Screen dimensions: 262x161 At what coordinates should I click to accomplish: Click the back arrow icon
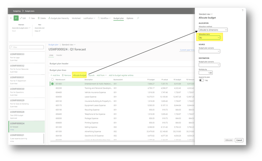point(11,18)
